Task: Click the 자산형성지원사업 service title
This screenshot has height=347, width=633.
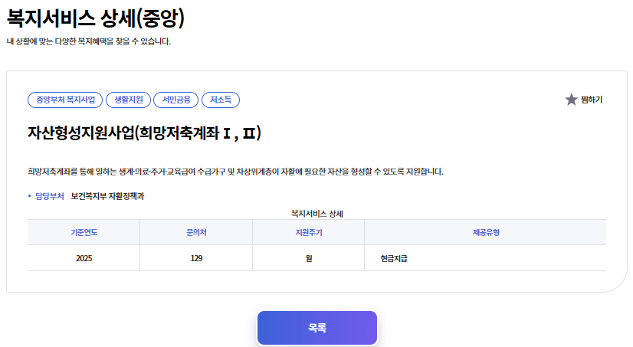Action: pos(144,133)
